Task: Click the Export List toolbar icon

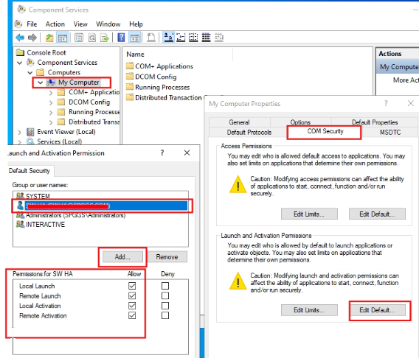Action: (x=105, y=38)
